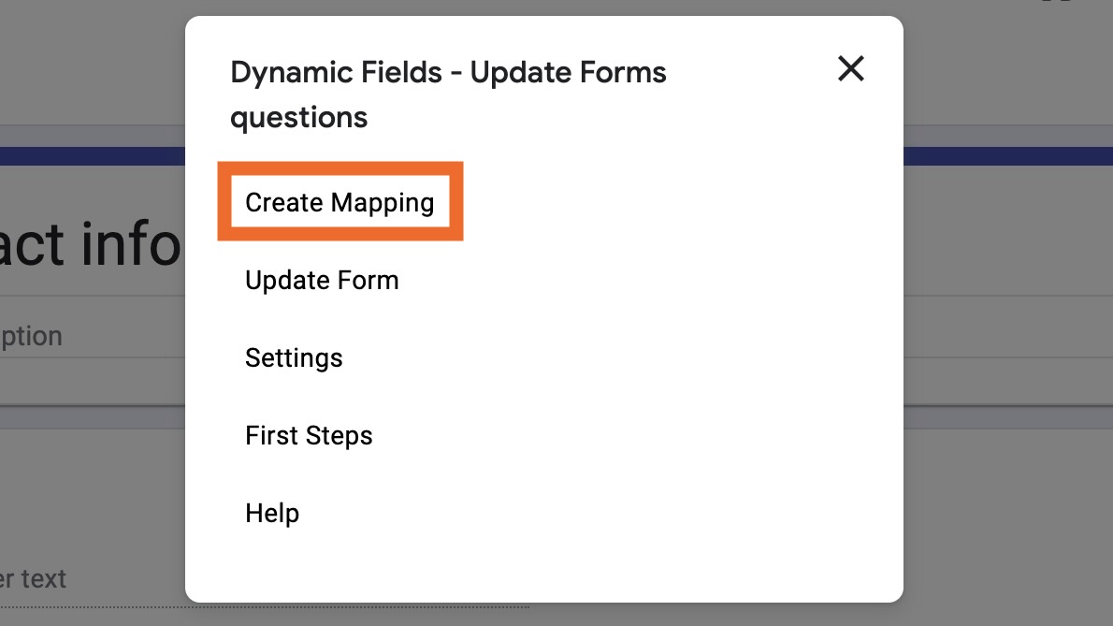Viewport: 1113px width, 626px height.
Task: Click empty white space beside Settings entry
Action: point(608,357)
